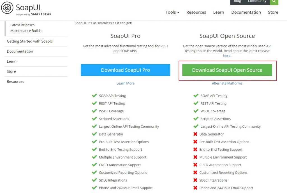This screenshot has height=193, width=287.
Task: Open the Tools dropdown menu
Action: click(x=172, y=12)
